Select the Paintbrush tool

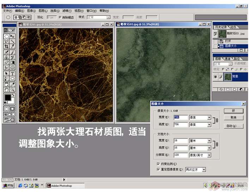tap(12, 52)
